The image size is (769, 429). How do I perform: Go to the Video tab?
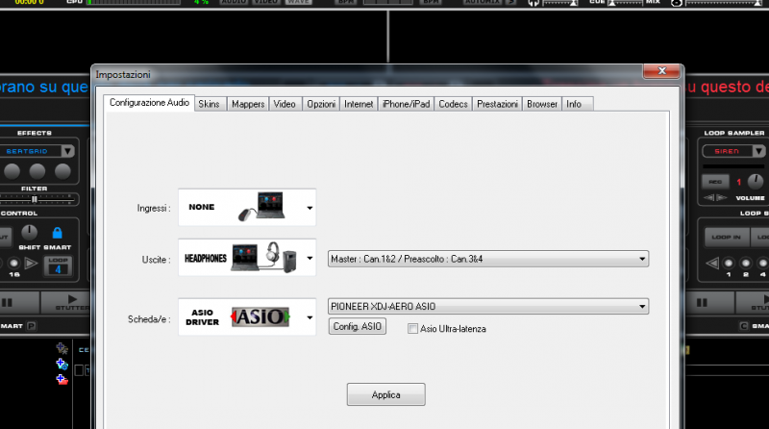coord(285,104)
